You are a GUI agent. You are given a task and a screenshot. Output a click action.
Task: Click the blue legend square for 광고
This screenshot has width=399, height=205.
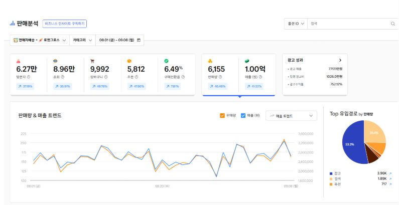331,174
